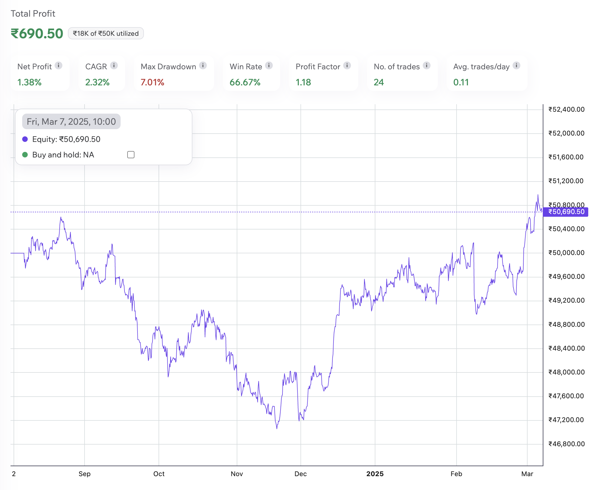Click the Net Profit info icon
The image size is (601, 490).
(58, 66)
